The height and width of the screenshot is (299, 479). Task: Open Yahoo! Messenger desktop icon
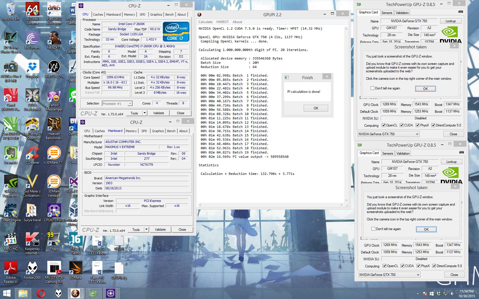(x=54, y=100)
